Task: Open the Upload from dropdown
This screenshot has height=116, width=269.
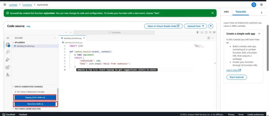Action: tap(195, 26)
